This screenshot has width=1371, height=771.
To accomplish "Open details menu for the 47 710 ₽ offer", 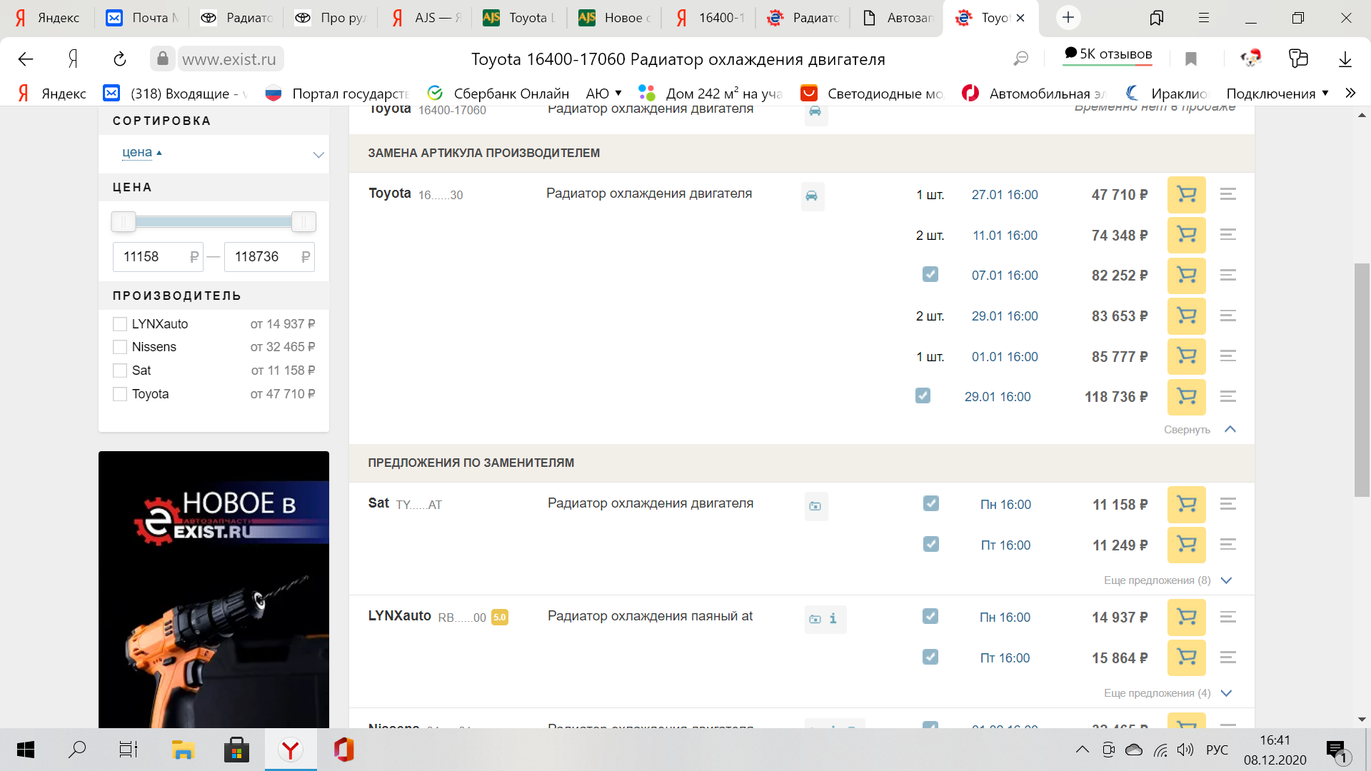I will tap(1227, 194).
